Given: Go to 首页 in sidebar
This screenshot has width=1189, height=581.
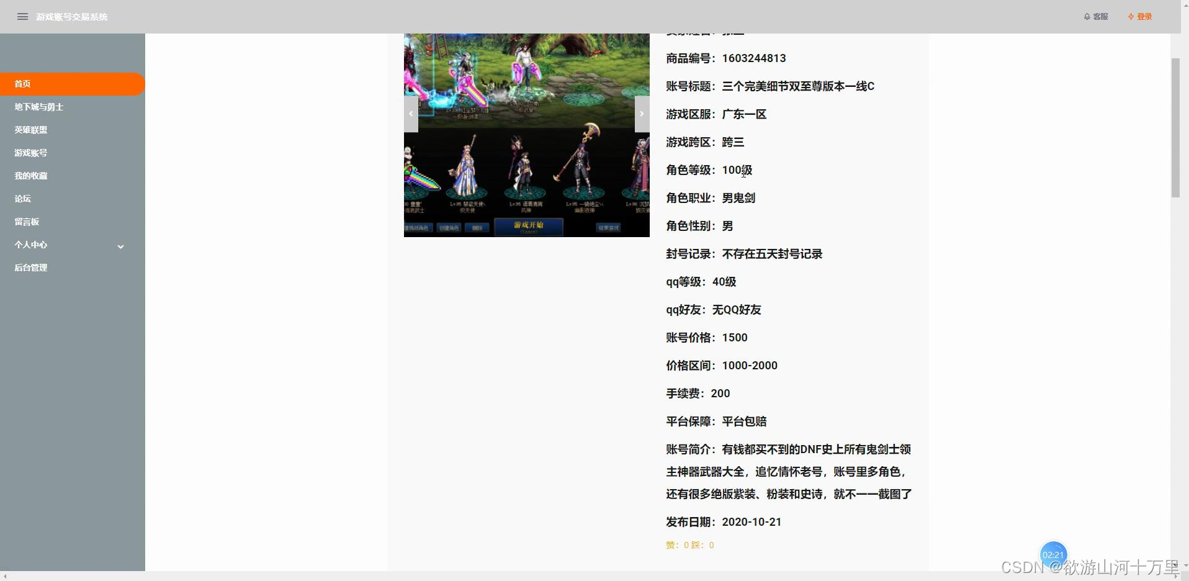Looking at the screenshot, I should [x=73, y=84].
